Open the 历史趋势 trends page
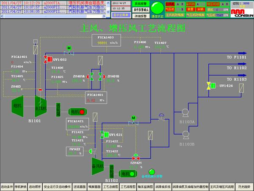 [244, 187]
